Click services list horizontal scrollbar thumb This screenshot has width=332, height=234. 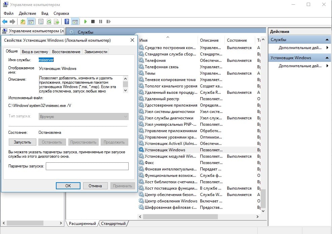pyautogui.click(x=180, y=217)
